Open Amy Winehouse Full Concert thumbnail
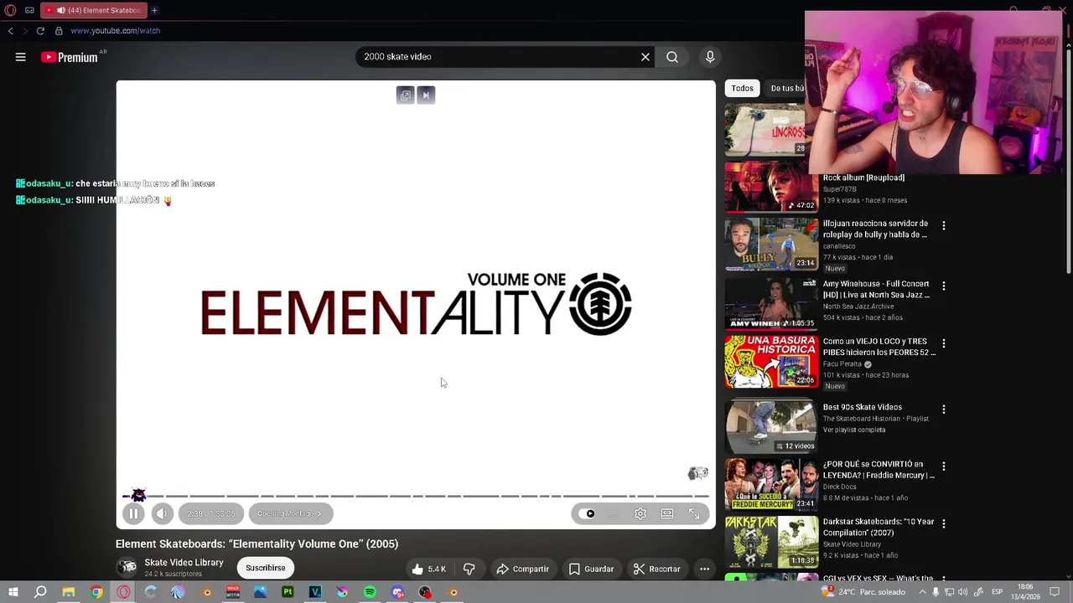The width and height of the screenshot is (1073, 603). [x=771, y=303]
